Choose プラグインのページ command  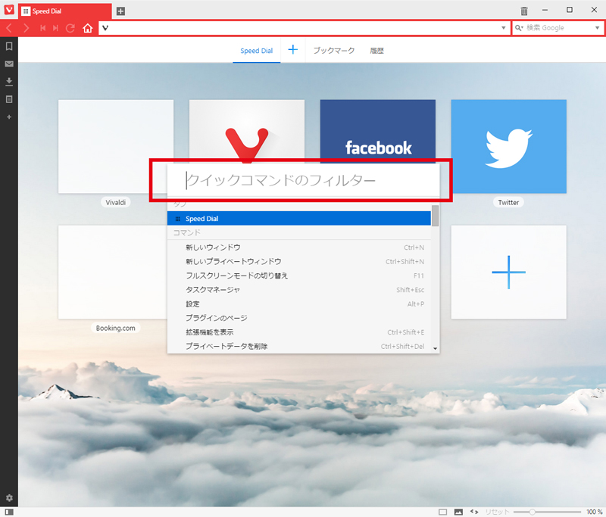click(x=298, y=318)
